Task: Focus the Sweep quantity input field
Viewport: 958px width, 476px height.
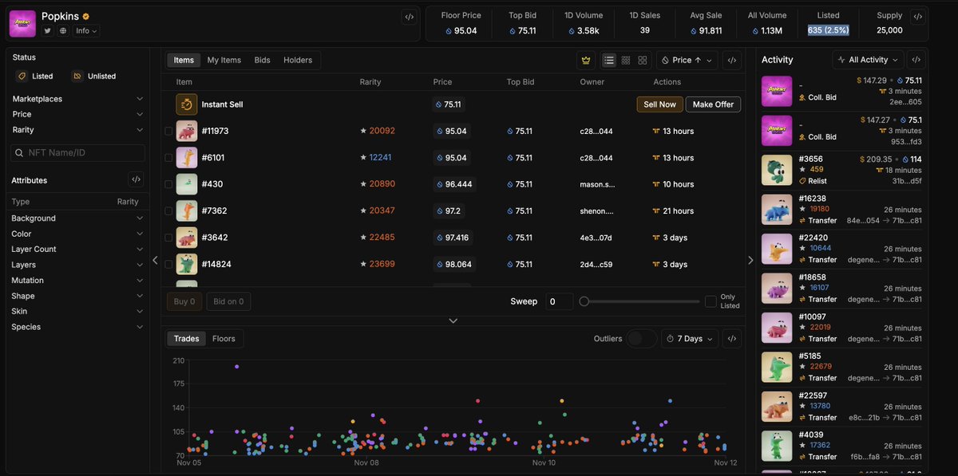Action: pyautogui.click(x=560, y=301)
